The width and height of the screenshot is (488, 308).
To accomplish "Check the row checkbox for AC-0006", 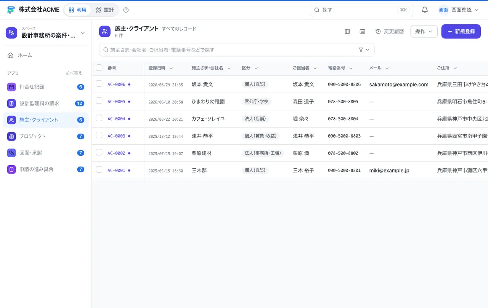I will [99, 84].
